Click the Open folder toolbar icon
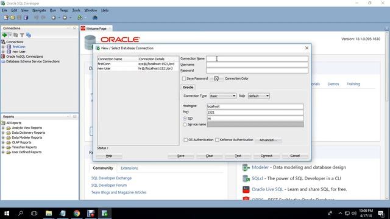This screenshot has height=219, width=390. 12,18
